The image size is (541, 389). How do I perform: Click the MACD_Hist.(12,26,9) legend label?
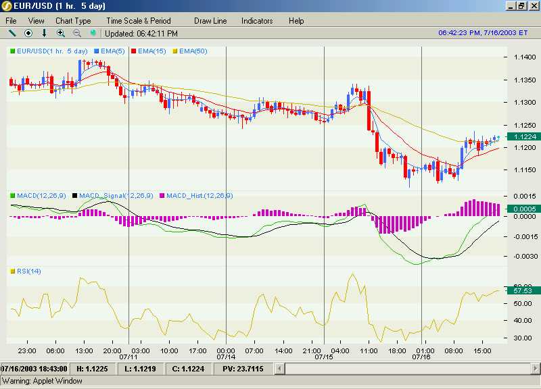pos(199,196)
